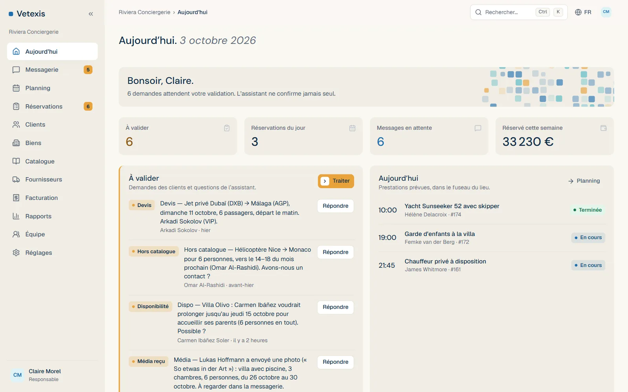Screen dimensions: 628x392
Task: Click the Équipe people icon
Action: [x=16, y=234]
